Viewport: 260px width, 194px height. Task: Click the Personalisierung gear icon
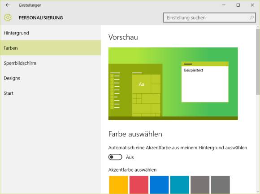coord(8,17)
